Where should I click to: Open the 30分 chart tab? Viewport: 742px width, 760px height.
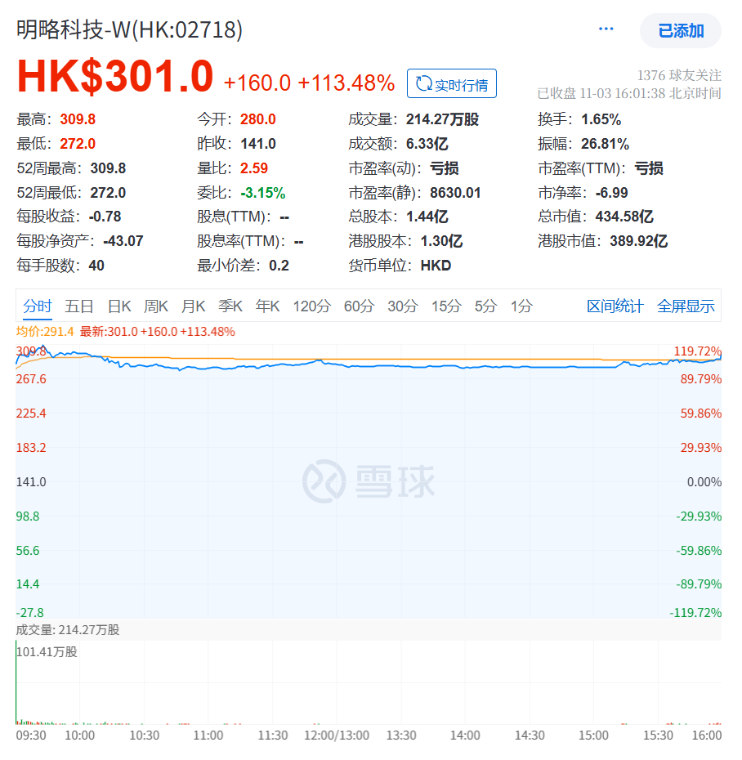coord(403,306)
